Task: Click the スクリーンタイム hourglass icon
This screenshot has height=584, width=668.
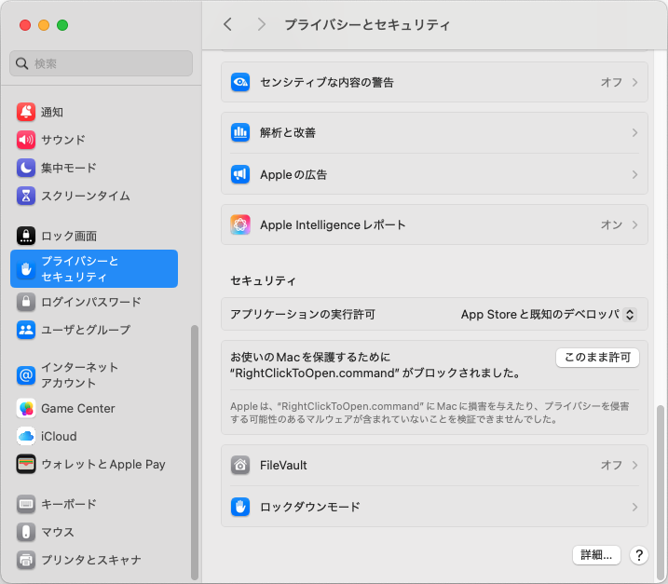Action: [26, 196]
